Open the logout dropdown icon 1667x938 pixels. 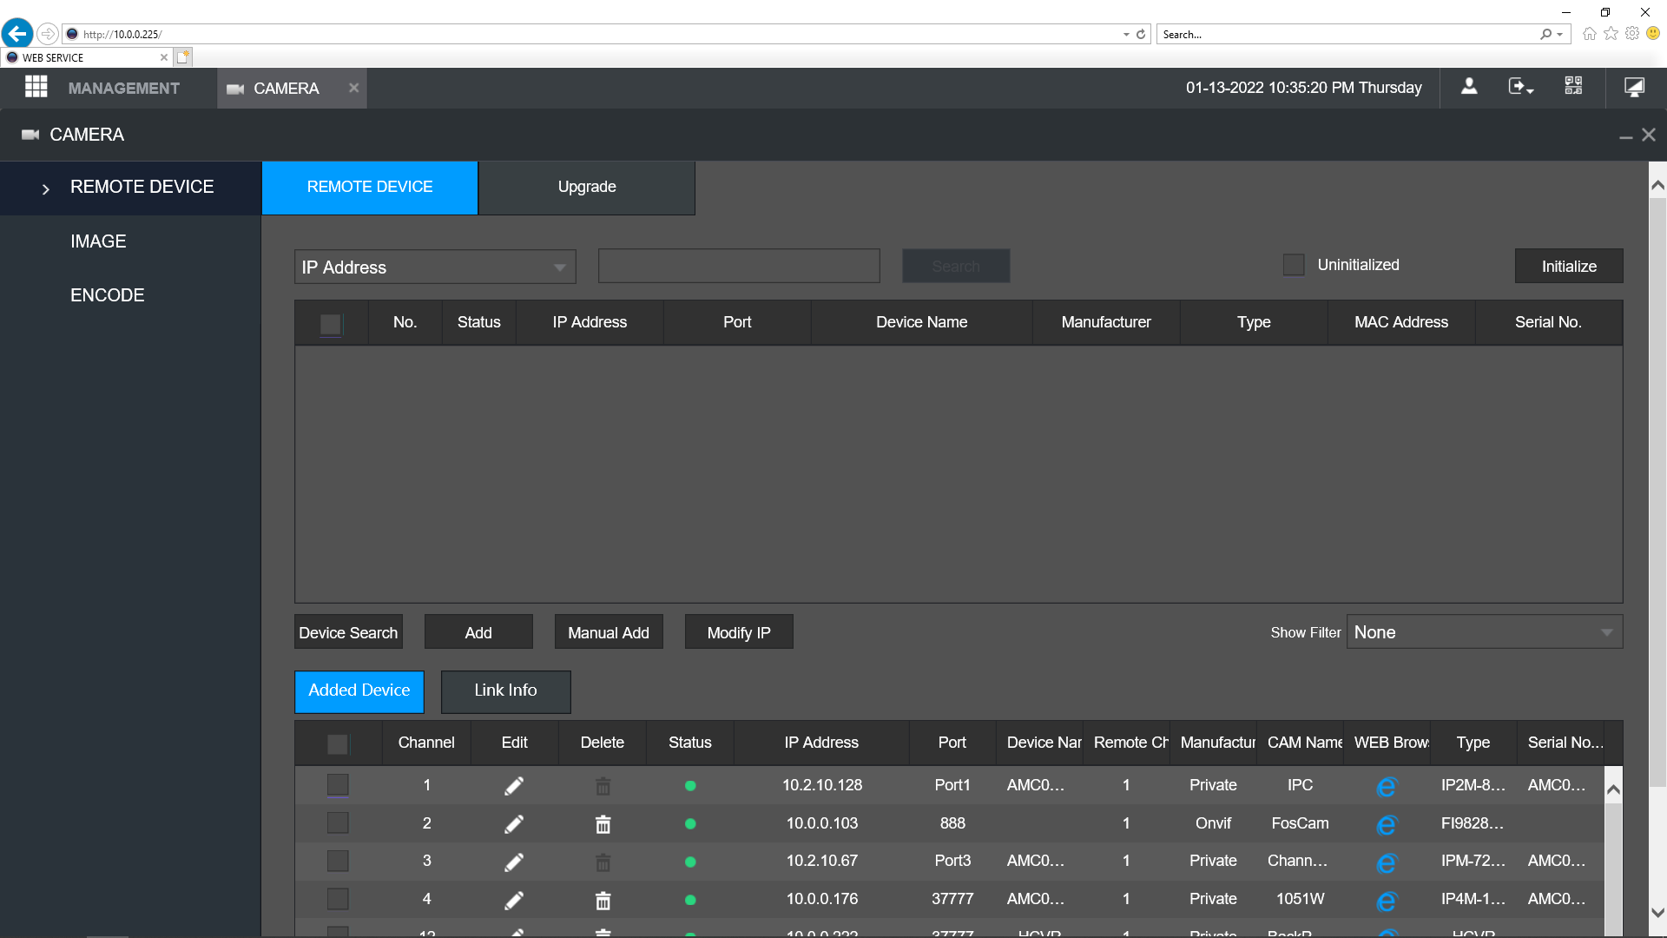(x=1520, y=86)
